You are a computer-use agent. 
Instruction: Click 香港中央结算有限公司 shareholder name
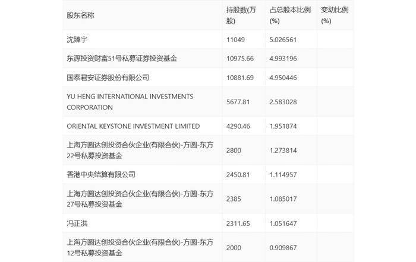(101, 175)
